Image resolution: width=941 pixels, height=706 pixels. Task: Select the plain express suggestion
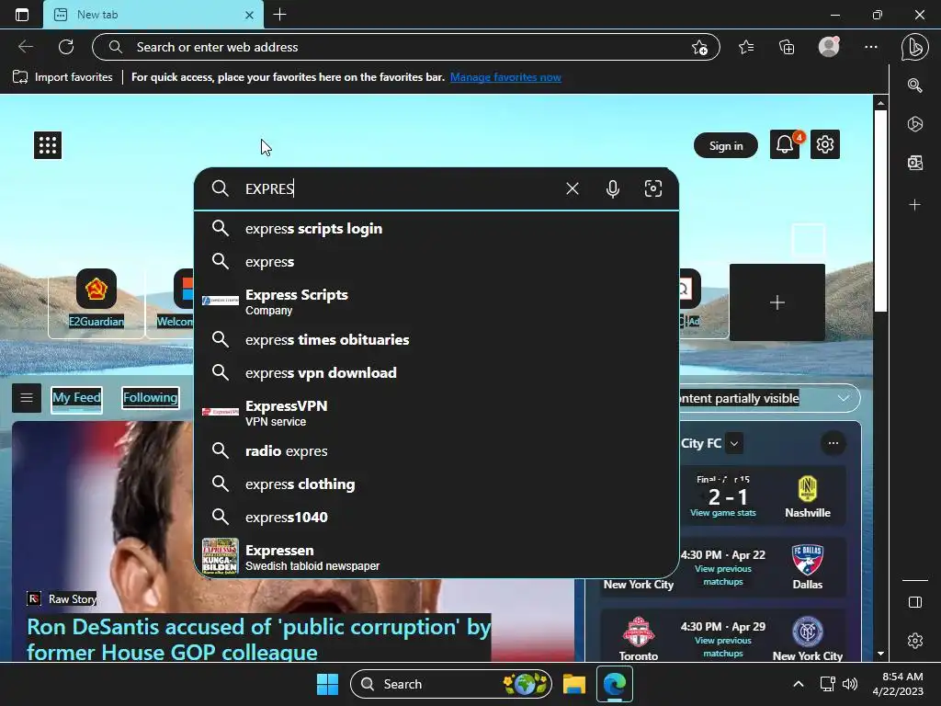436,262
